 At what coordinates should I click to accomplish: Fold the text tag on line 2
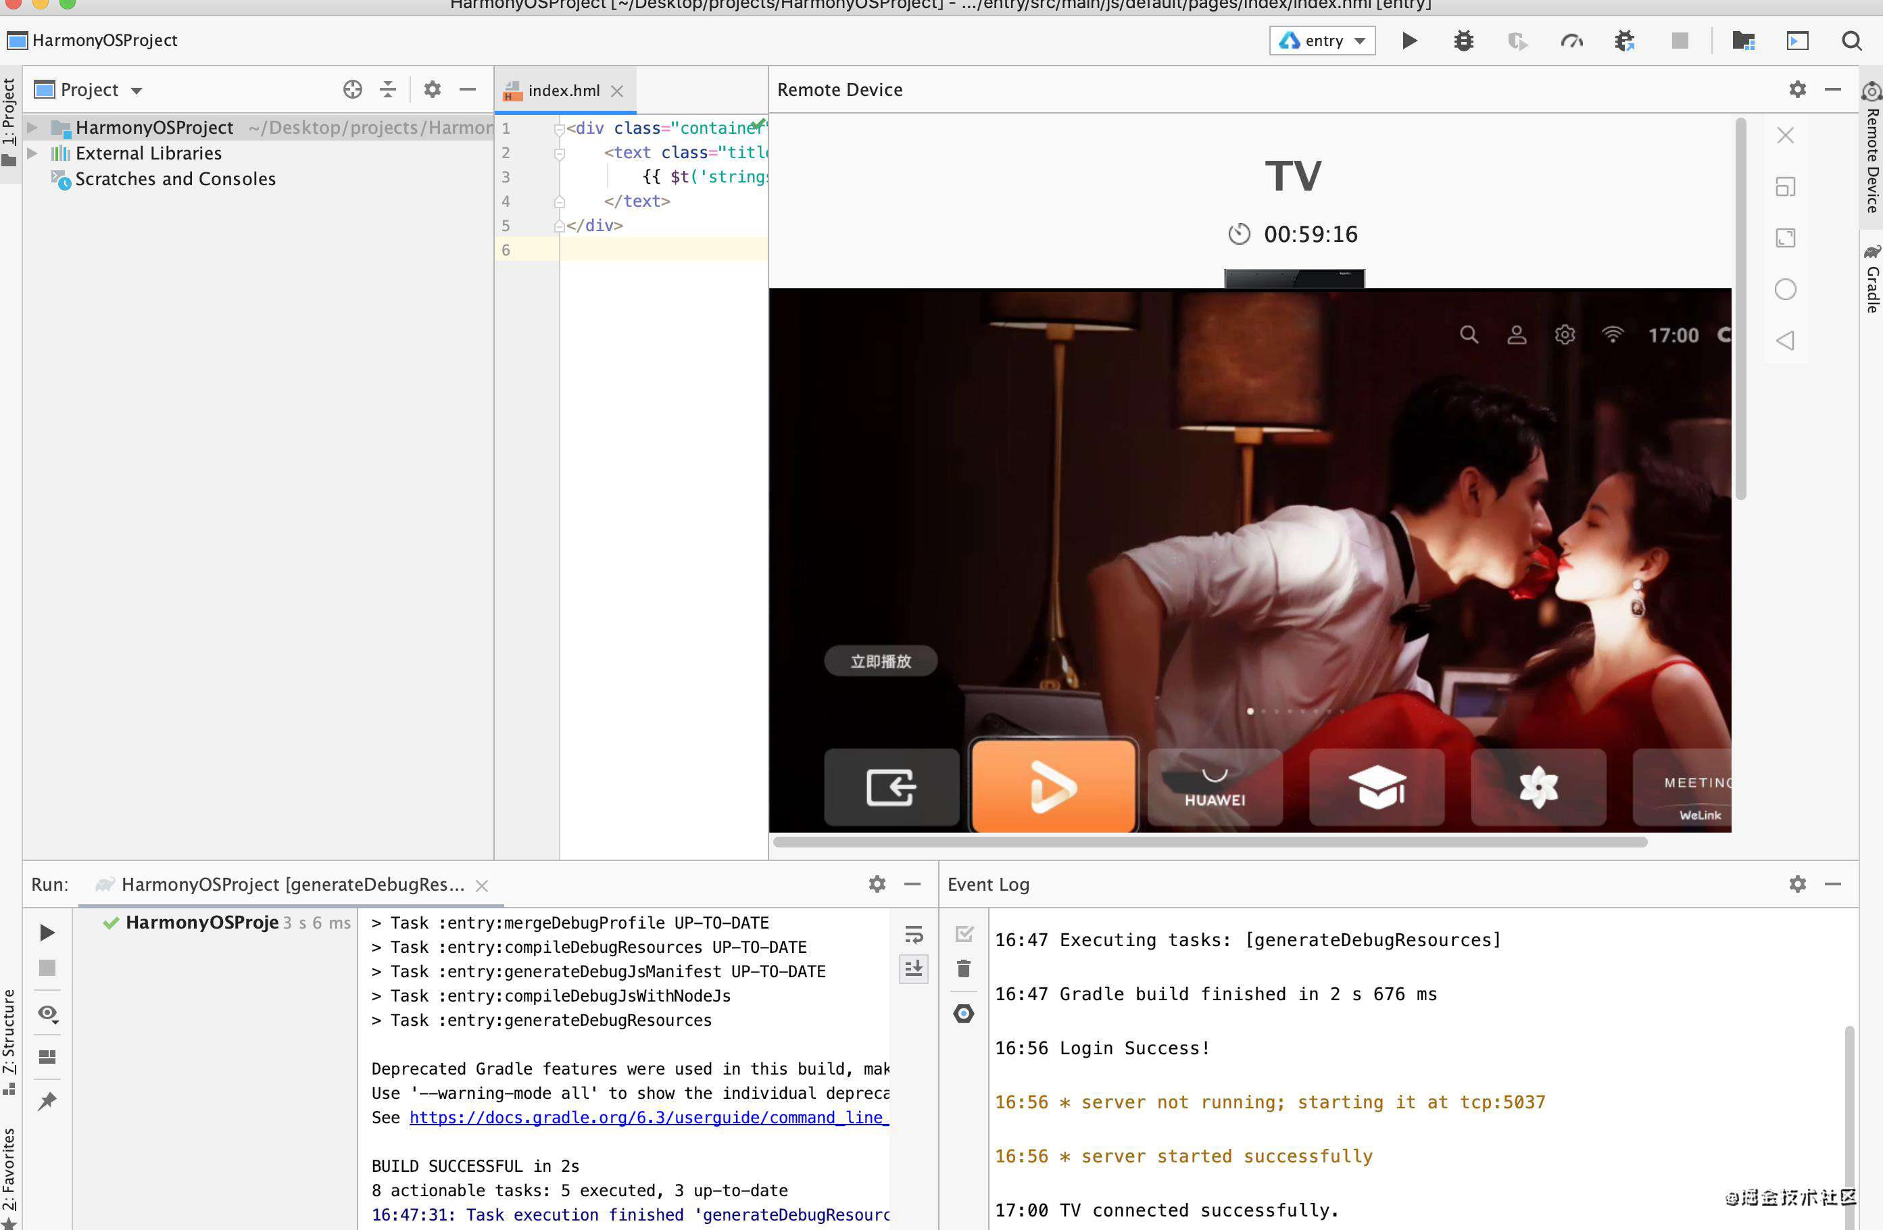click(560, 153)
